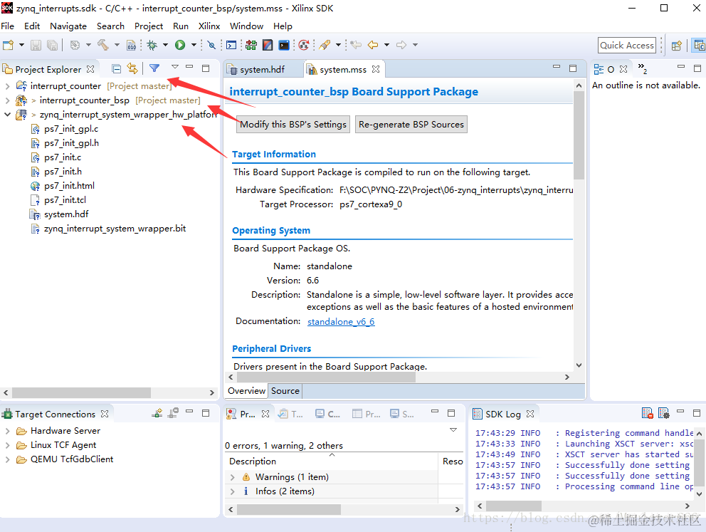The height and width of the screenshot is (532, 706).
Task: Click the Debug bug icon
Action: [x=152, y=45]
